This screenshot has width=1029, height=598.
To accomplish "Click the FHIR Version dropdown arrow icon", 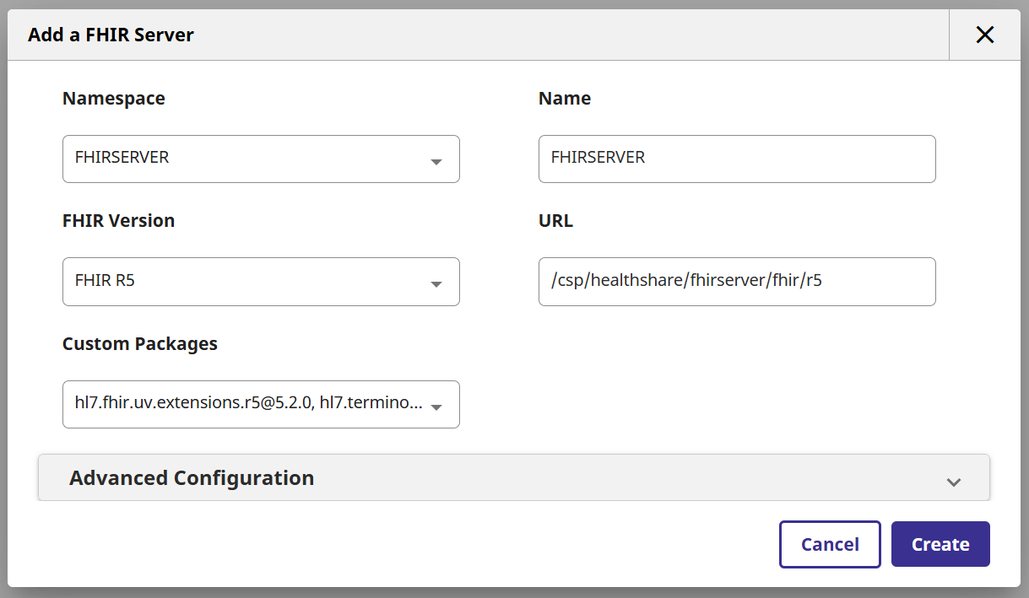I will pos(436,283).
